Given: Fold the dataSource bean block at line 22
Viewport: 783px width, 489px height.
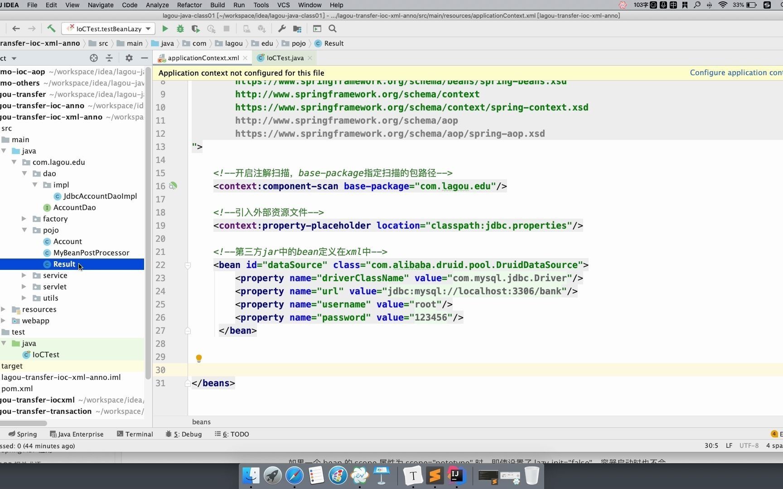Looking at the screenshot, I should tap(188, 265).
